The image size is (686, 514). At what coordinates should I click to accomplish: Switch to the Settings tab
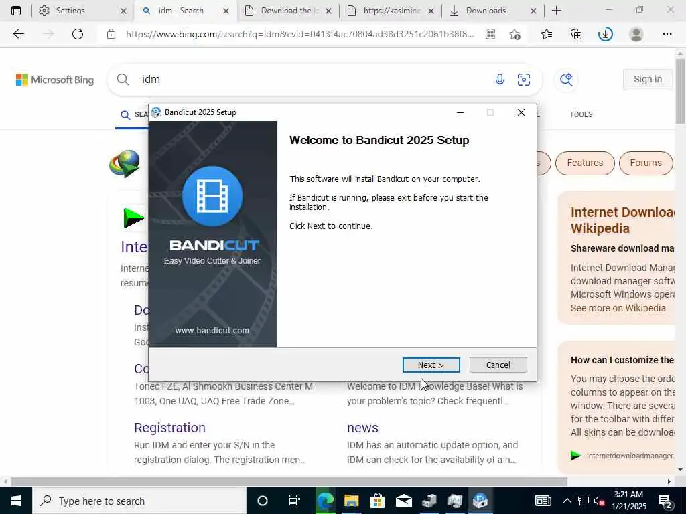coord(70,11)
